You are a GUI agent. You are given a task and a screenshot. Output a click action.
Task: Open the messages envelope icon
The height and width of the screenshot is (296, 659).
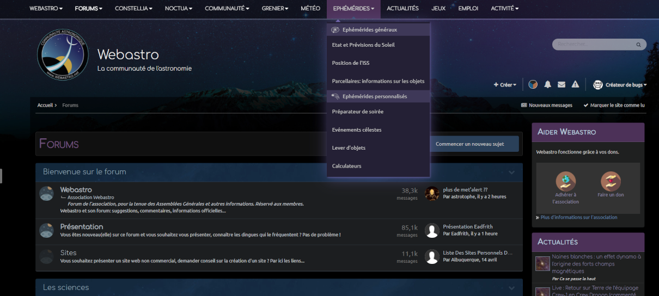pos(562,84)
